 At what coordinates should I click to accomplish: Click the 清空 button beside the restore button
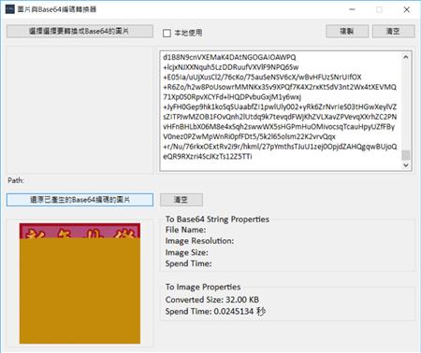(181, 200)
